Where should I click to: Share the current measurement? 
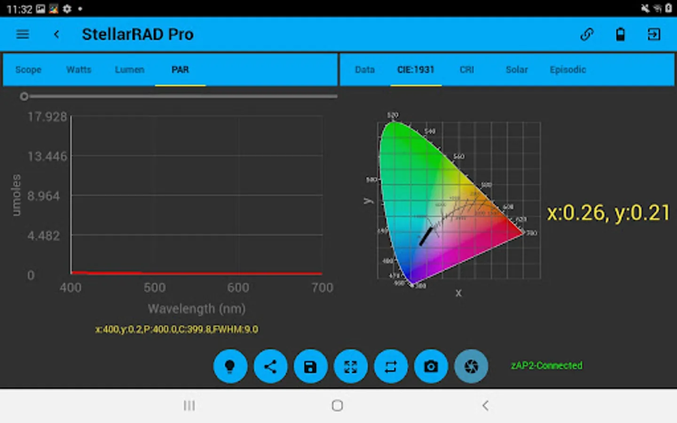click(x=270, y=366)
